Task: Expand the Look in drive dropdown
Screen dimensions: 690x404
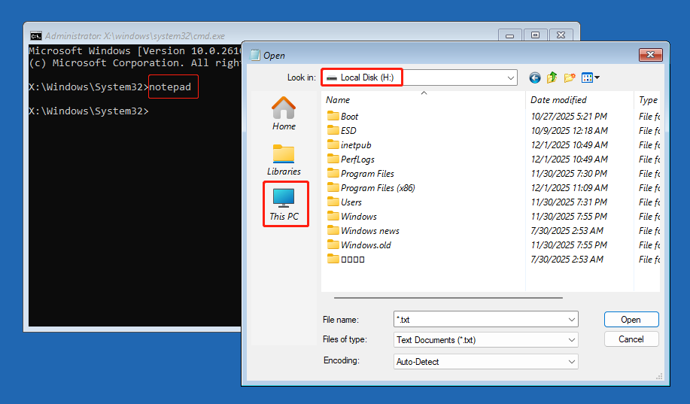Action: [x=510, y=78]
